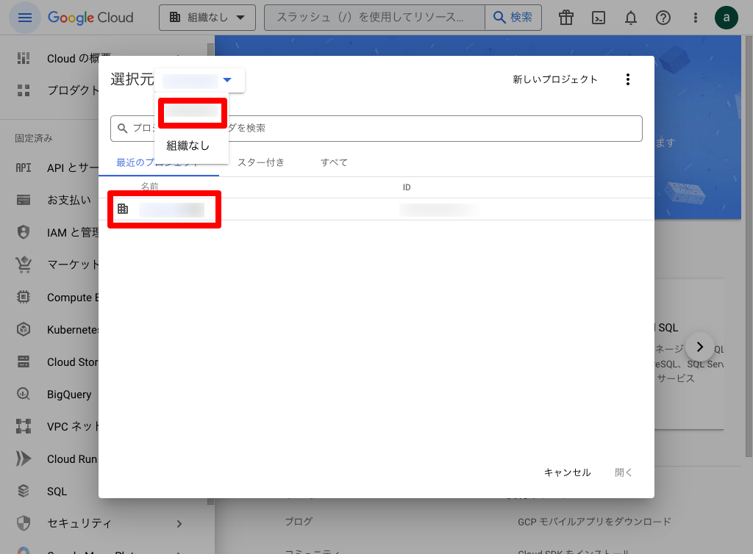Click the 新しいプロジェクト button
The image size is (753, 554).
[x=555, y=79]
